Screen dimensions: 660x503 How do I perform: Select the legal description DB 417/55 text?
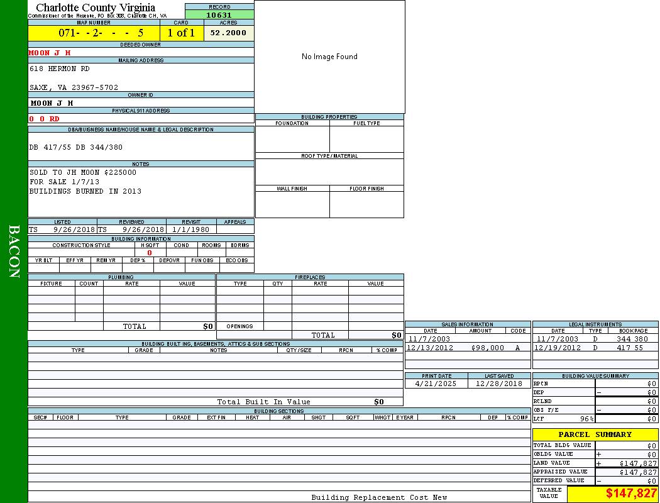point(76,147)
